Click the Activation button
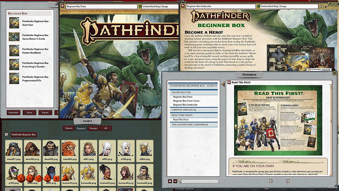The width and height of the screenshot is (339, 191). pos(14,112)
